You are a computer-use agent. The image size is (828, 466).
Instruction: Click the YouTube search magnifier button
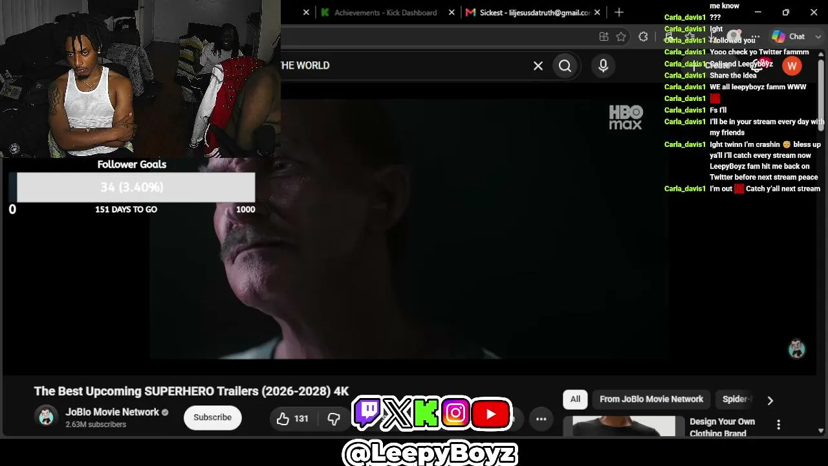[565, 65]
